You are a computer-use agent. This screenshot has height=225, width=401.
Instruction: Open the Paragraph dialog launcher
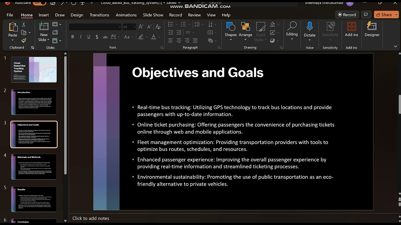[x=219, y=47]
